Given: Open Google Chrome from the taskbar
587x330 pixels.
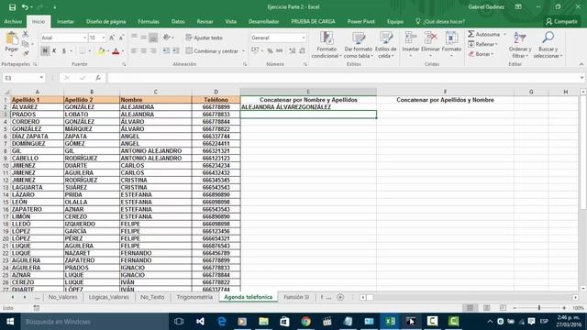Looking at the screenshot, I should click(305, 322).
